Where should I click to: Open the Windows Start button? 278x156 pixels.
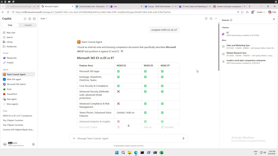click(x=117, y=153)
